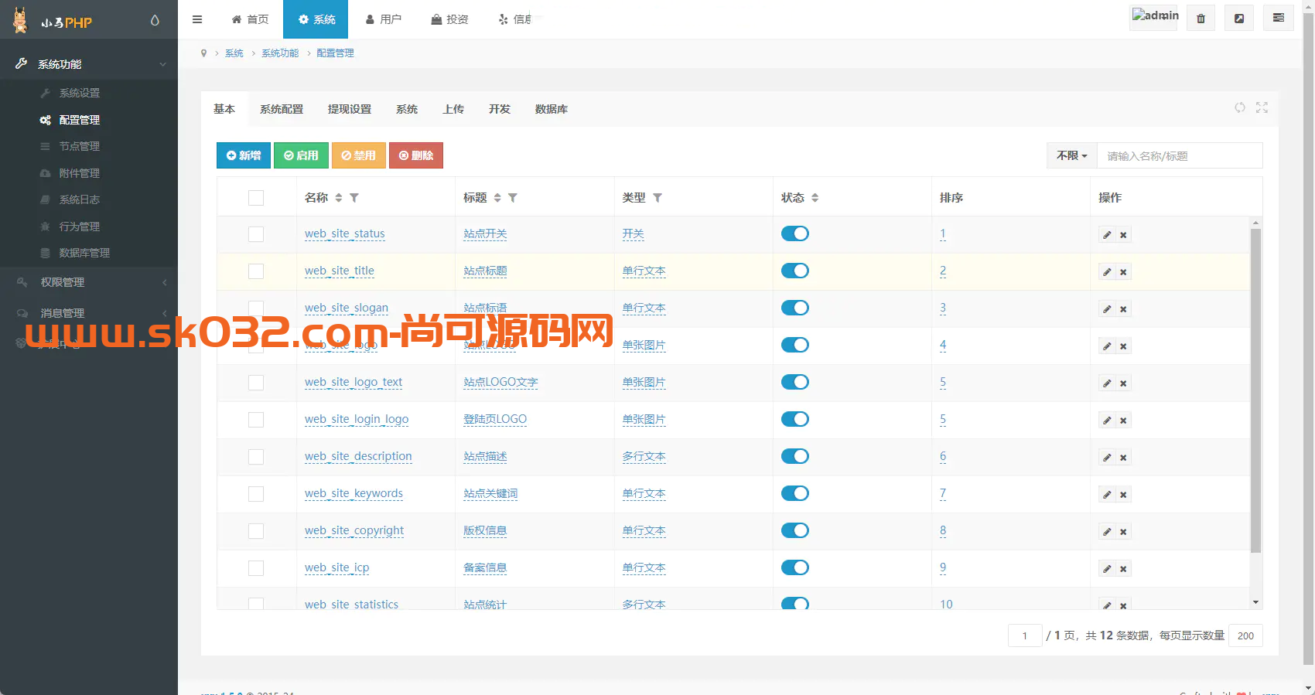
Task: Click the table's vertical scrollbar thumb
Action: pos(1255,390)
